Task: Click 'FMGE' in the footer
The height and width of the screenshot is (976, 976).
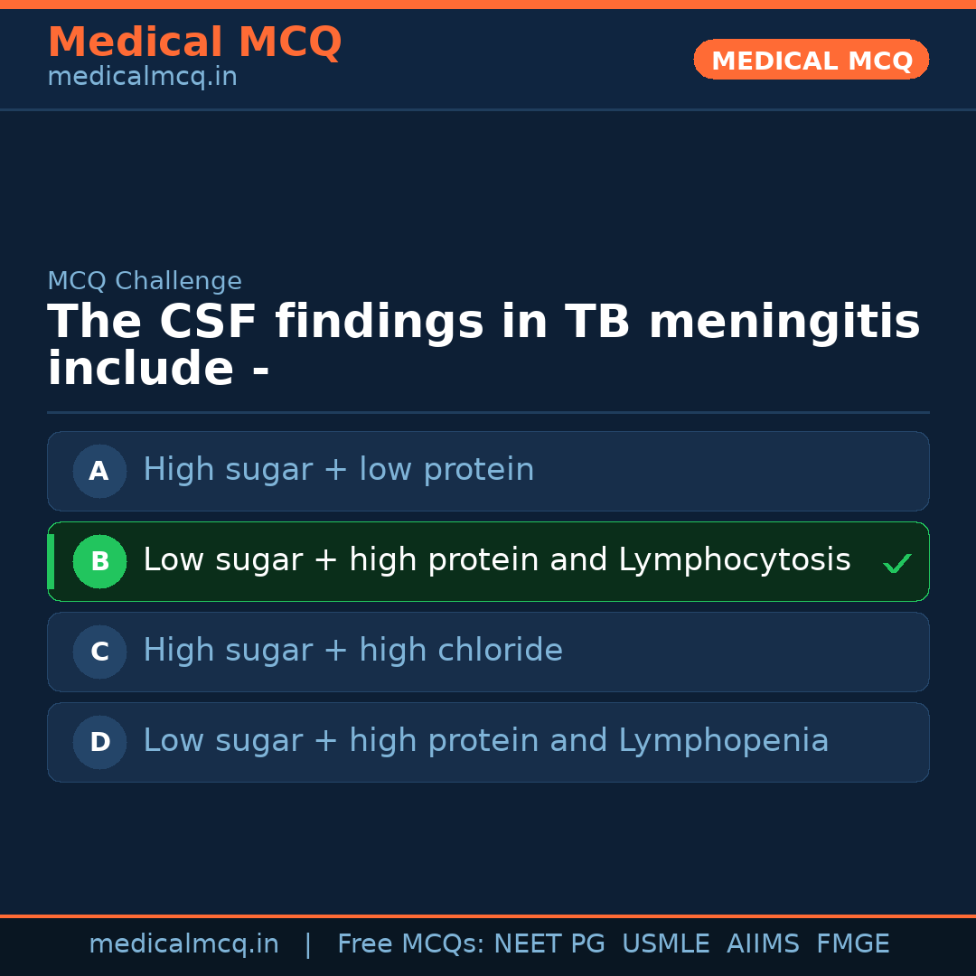Action: [x=852, y=944]
